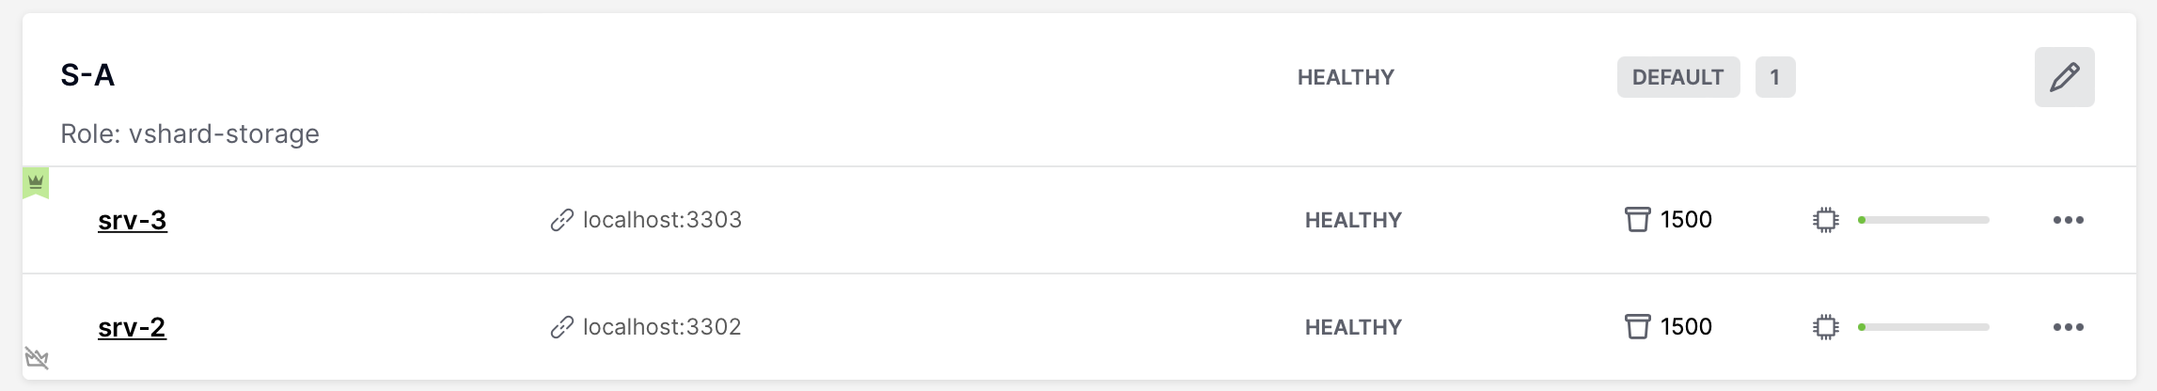Click the Role: vshard-storage label

click(190, 134)
